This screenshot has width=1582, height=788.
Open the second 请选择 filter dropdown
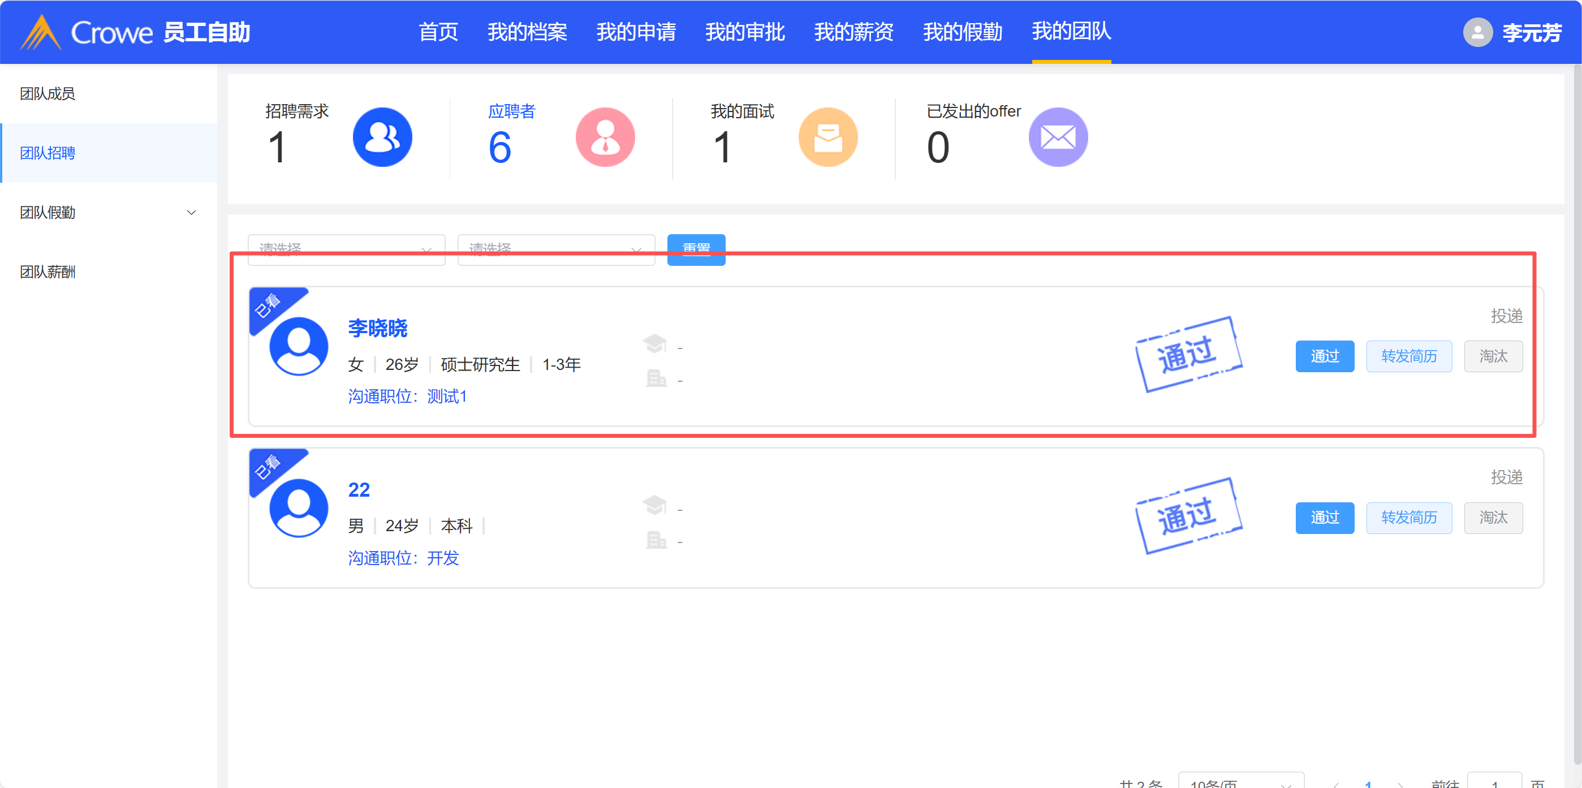coord(556,250)
